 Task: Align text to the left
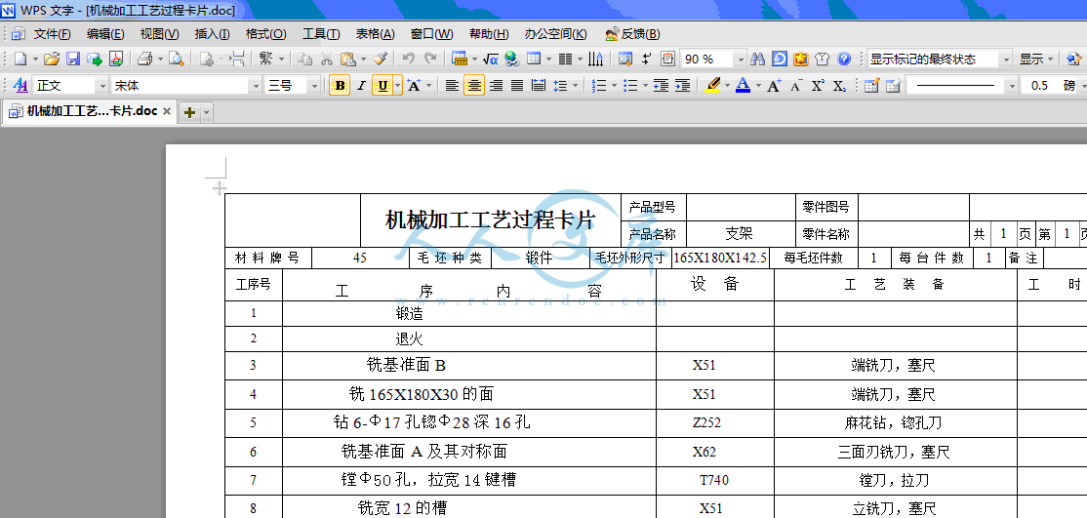point(452,85)
